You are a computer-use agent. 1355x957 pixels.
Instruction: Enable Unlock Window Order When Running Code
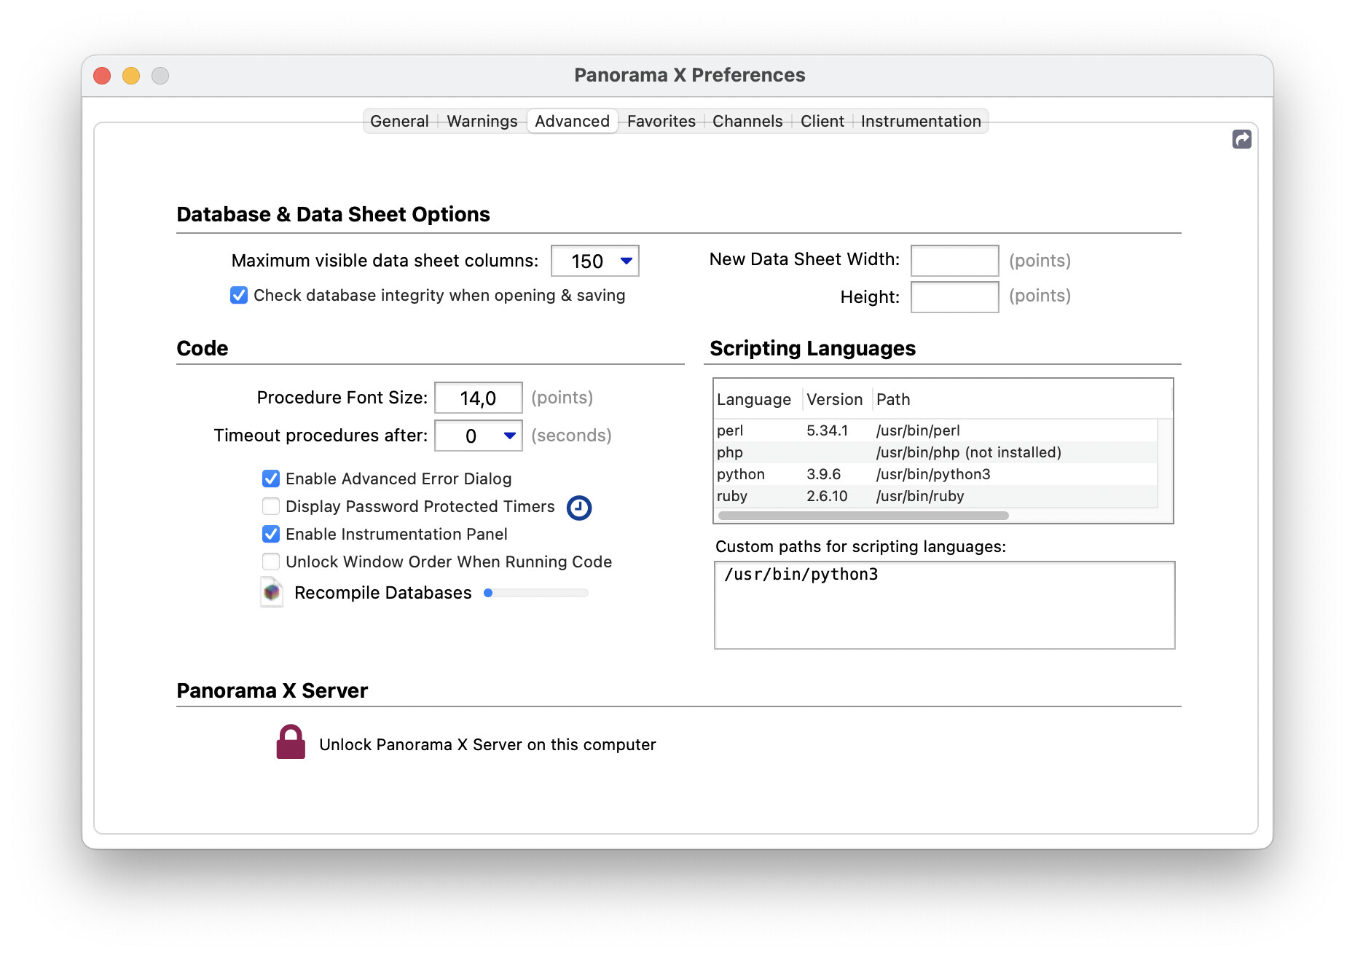point(271,562)
